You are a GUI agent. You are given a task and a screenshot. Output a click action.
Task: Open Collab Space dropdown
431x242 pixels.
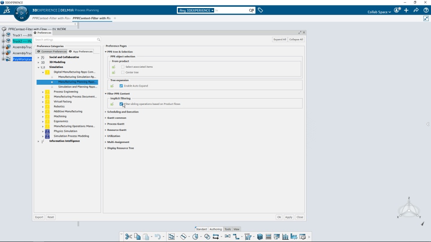click(379, 12)
